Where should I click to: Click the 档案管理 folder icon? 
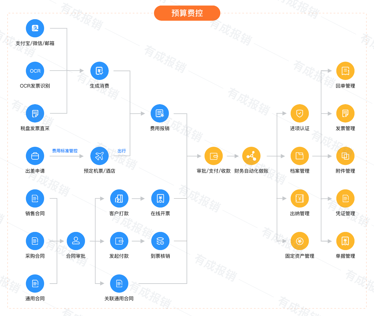coord(300,156)
